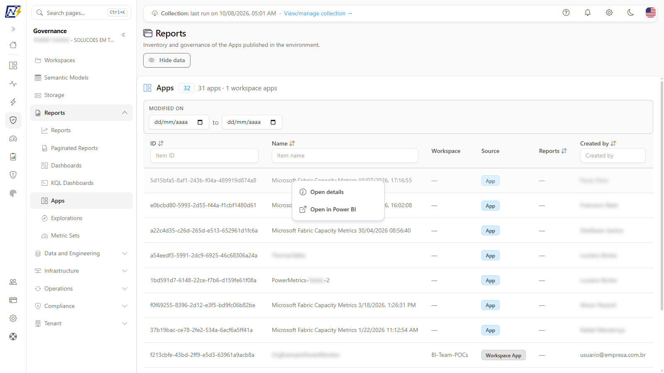Click the end Modified On date field
Screen dimensions: 664x373
[252, 122]
